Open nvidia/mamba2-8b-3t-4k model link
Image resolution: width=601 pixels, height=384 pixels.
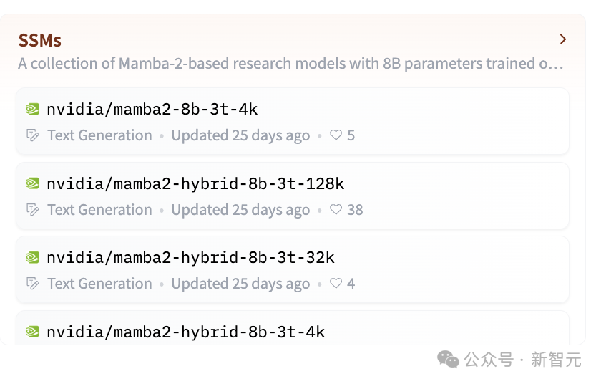(152, 110)
